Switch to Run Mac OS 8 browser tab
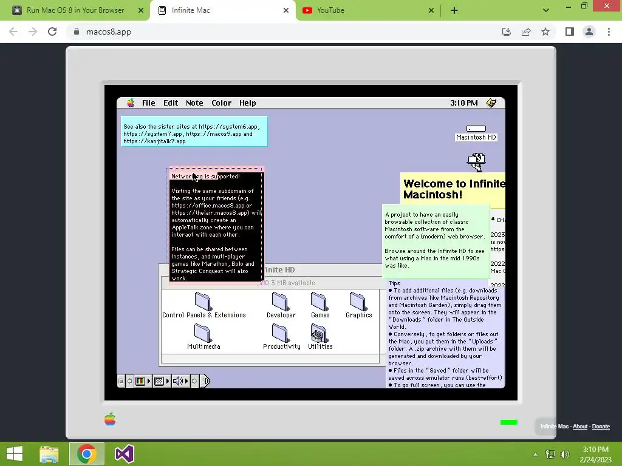Image resolution: width=622 pixels, height=466 pixels. click(x=75, y=10)
